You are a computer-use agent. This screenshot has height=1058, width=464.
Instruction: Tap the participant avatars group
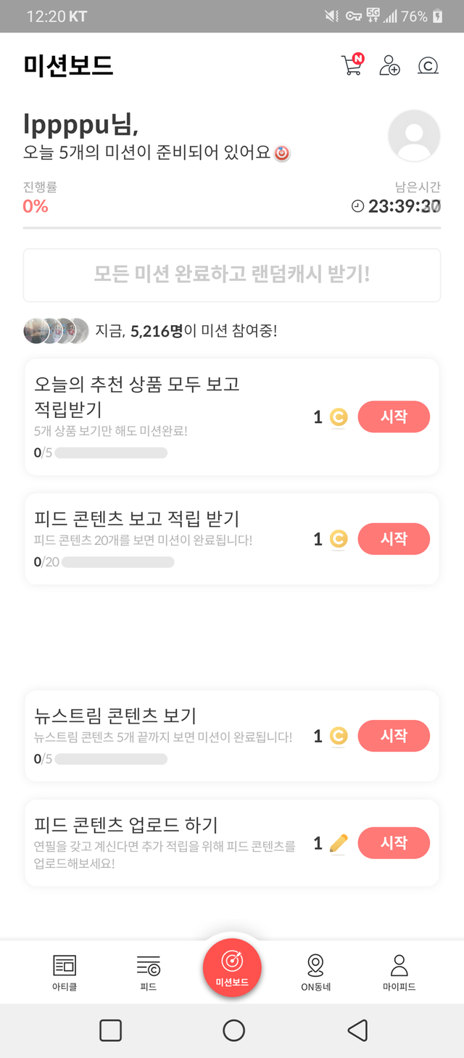point(56,331)
